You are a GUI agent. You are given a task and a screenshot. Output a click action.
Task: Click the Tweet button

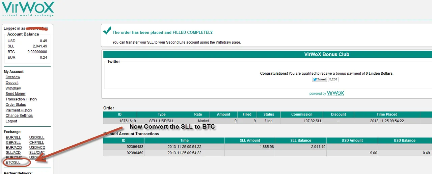point(319,79)
